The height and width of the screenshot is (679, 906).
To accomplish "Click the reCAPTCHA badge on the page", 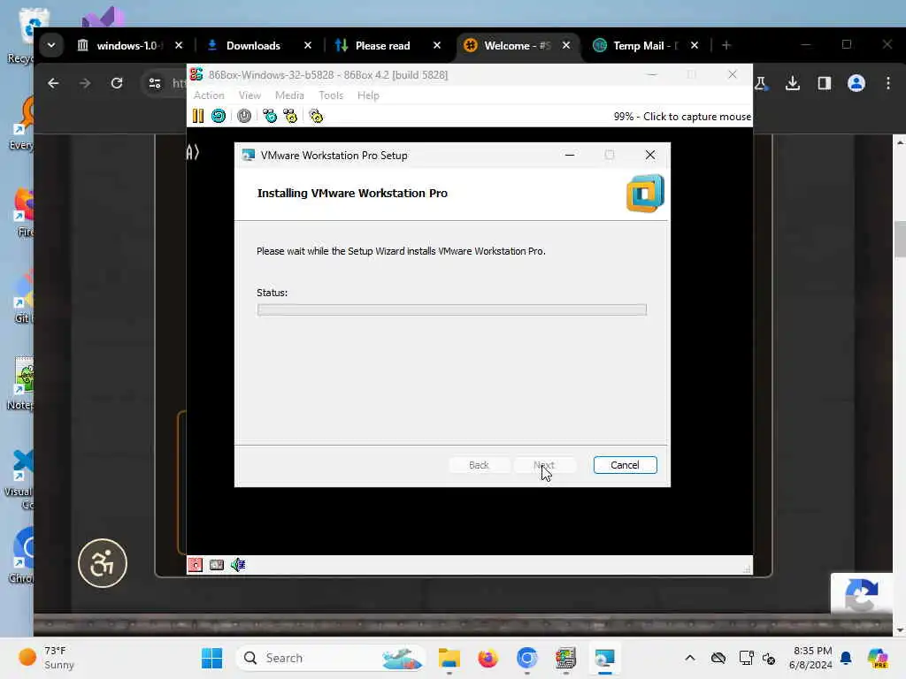I will (x=862, y=593).
